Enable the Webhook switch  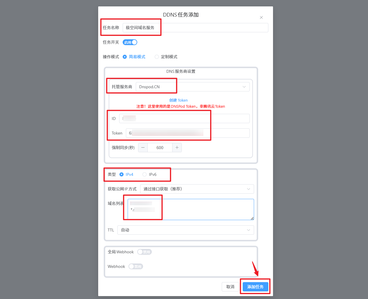tap(136, 266)
